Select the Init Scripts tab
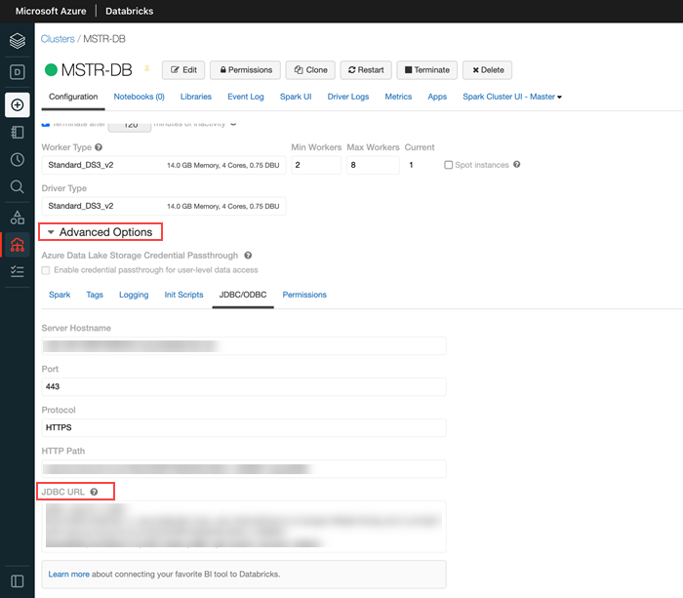Viewport: 683px width, 598px height. point(183,295)
